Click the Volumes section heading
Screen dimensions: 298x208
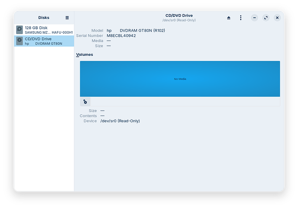[85, 54]
